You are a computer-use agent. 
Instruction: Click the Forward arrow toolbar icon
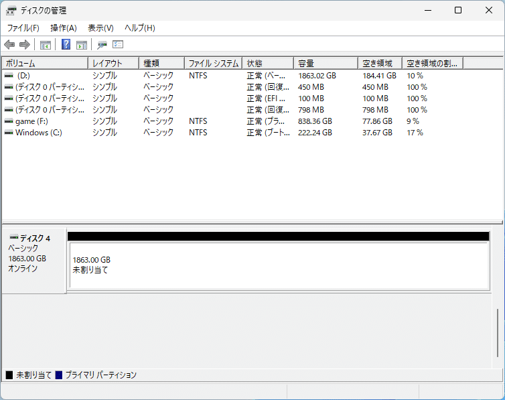pos(25,44)
